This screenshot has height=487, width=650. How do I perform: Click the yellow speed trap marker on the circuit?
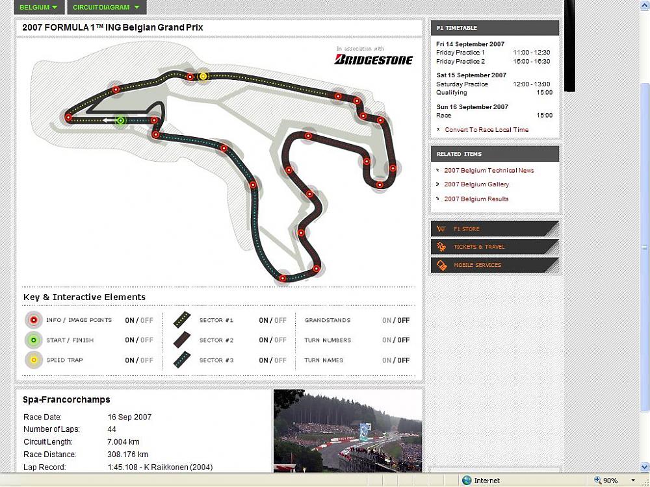click(203, 76)
